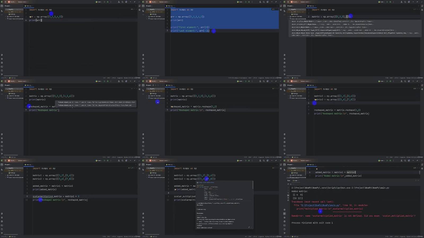The height and width of the screenshot is (238, 424).
Task: Expand NumPy project dropdown in print(arr) frame
Action: (x=12, y=2)
